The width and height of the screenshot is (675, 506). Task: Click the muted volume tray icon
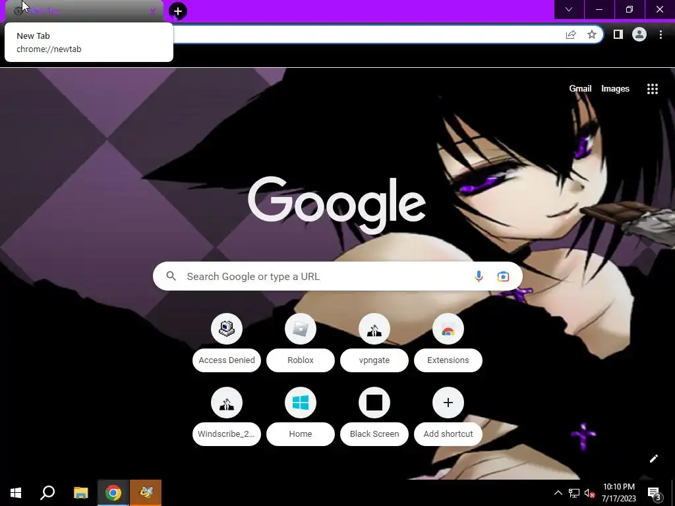coord(589,493)
